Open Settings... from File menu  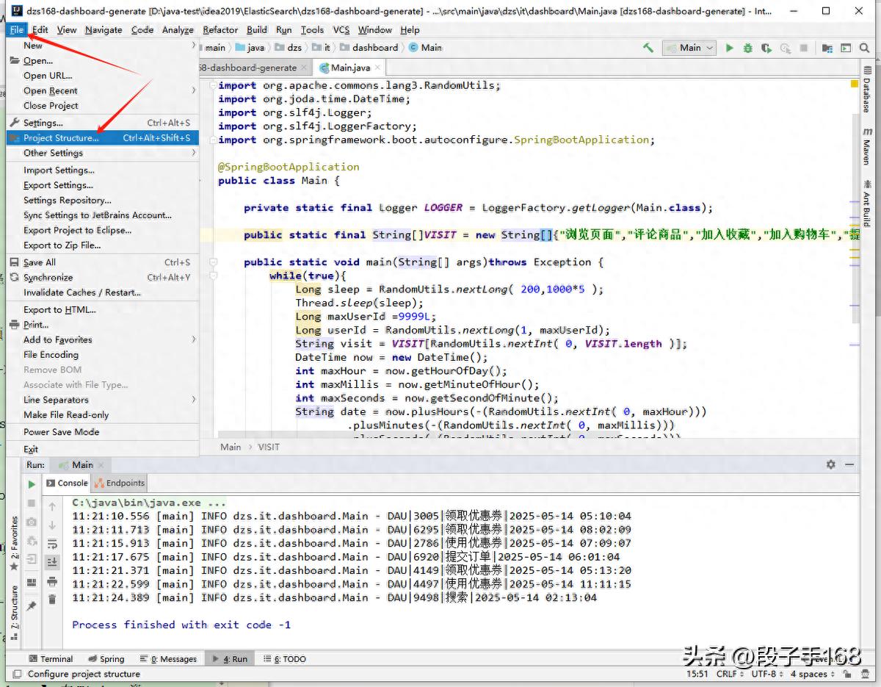[x=102, y=123]
